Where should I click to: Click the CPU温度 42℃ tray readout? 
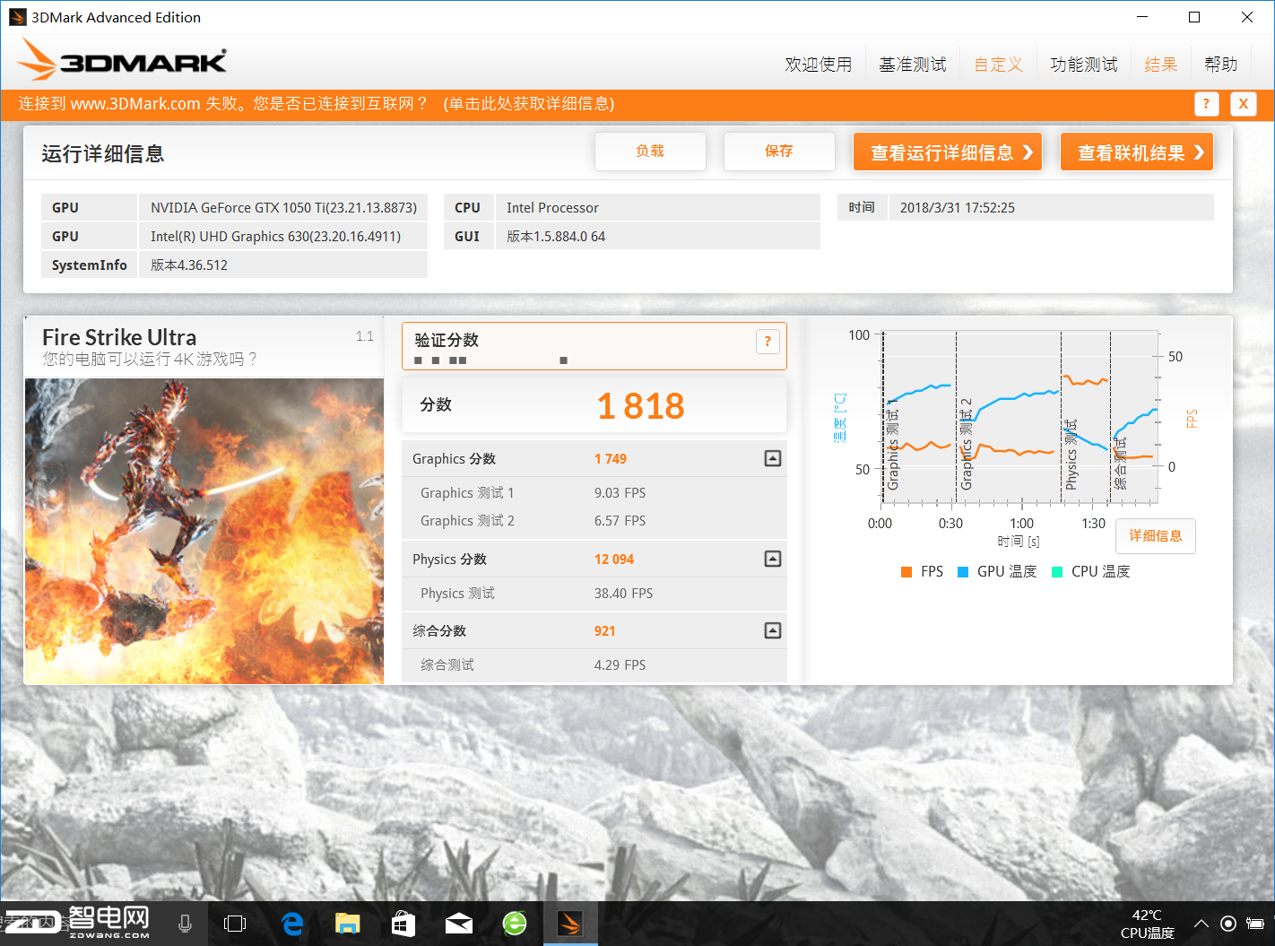tap(1147, 924)
